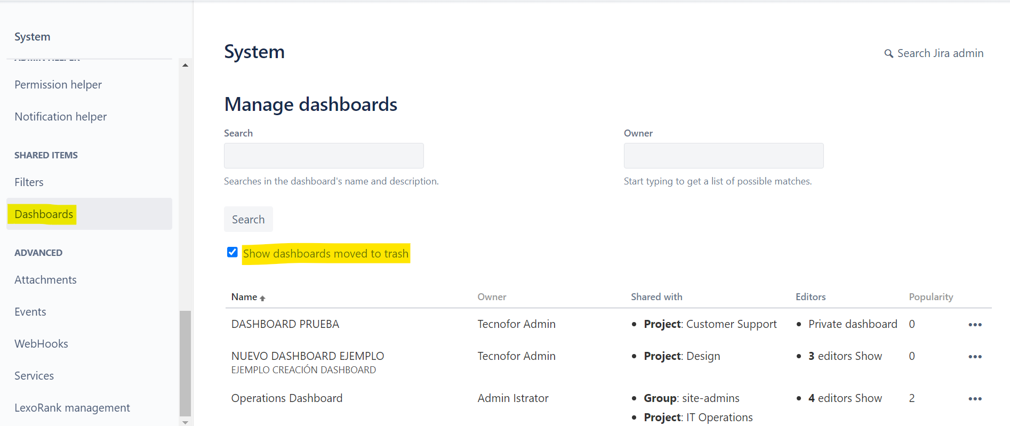Screen dimensions: 1010x426
Task: Click the Owner column header
Action: point(492,297)
